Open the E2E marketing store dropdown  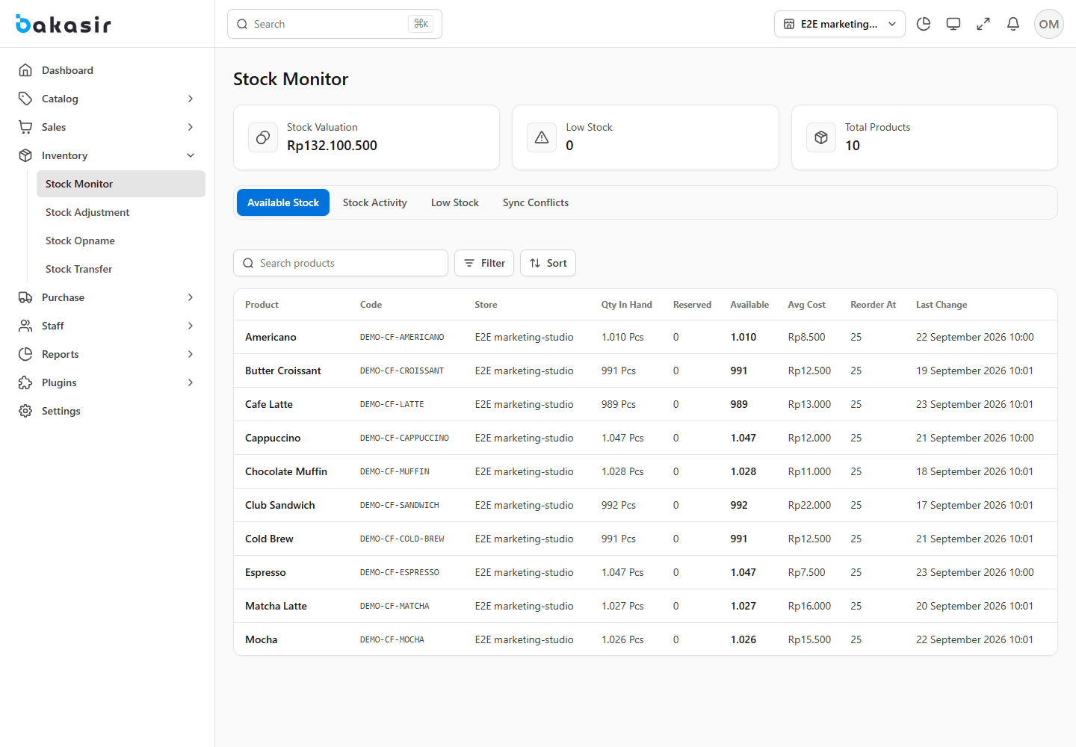(x=840, y=24)
